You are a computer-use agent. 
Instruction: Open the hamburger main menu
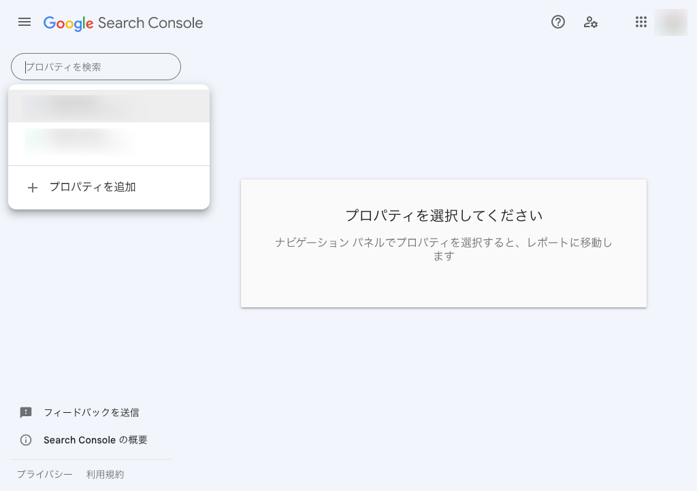coord(25,22)
